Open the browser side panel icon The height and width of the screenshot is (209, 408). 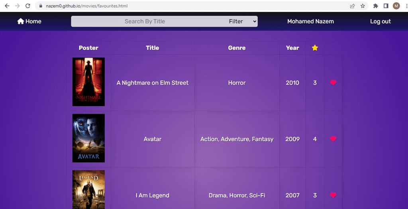[386, 6]
